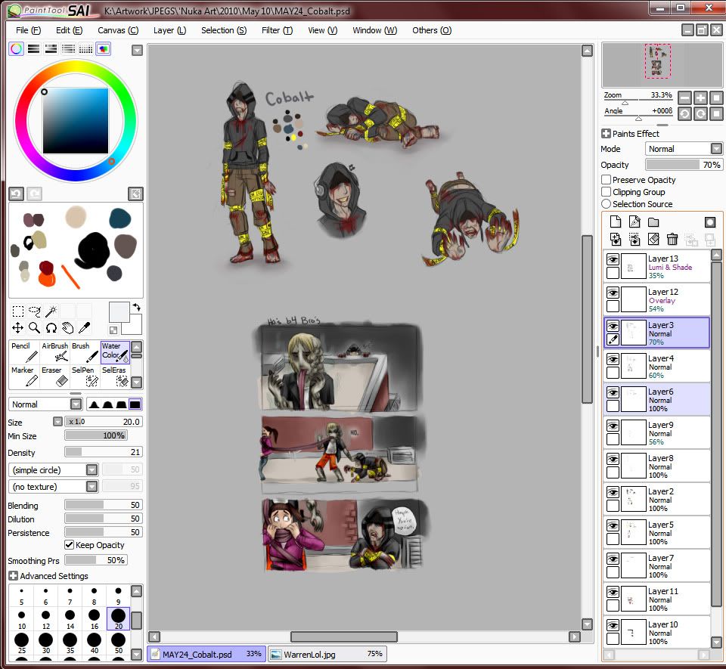Screen dimensions: 726x669
Task: Hide Layer13 using its eye icon
Action: click(613, 259)
